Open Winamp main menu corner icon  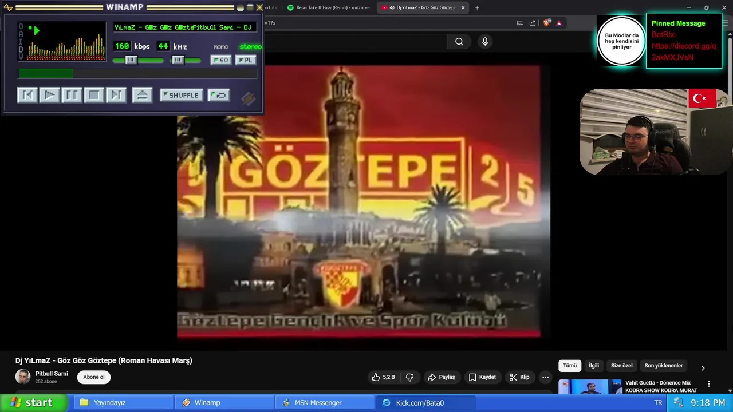[x=9, y=7]
